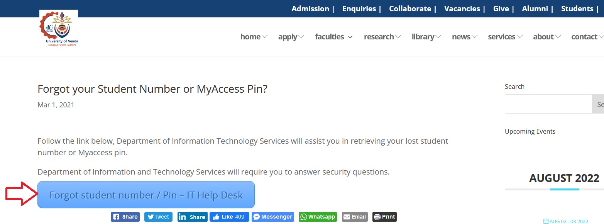Click the University of Venda logo

[59, 29]
